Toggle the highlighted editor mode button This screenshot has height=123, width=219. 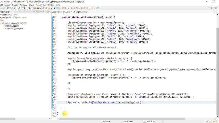(57, 8)
